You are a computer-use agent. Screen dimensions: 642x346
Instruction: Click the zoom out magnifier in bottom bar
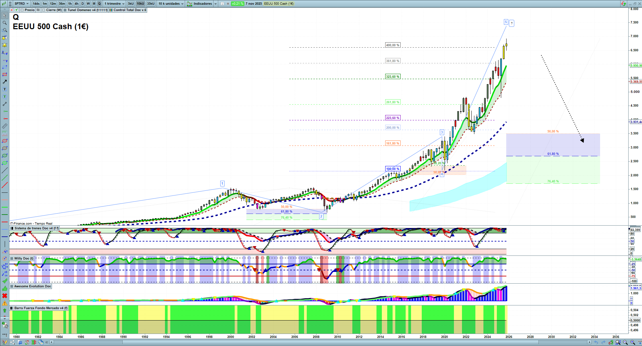(626, 342)
